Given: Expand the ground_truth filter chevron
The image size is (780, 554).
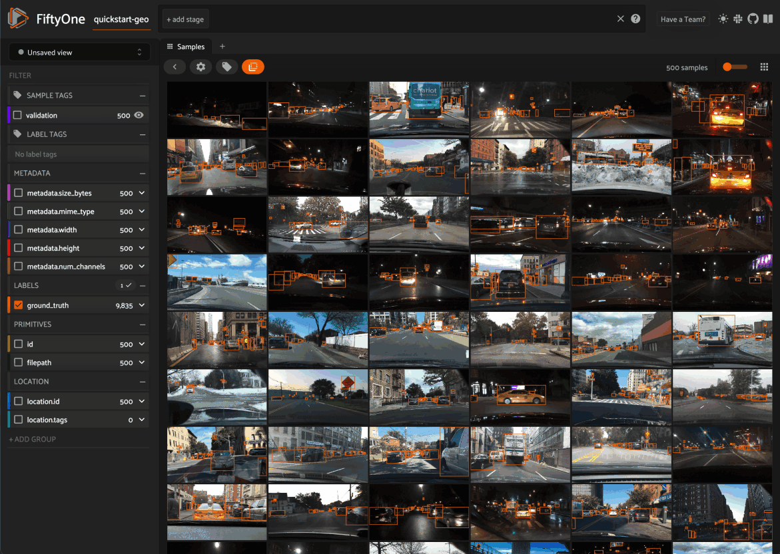Looking at the screenshot, I should [142, 305].
